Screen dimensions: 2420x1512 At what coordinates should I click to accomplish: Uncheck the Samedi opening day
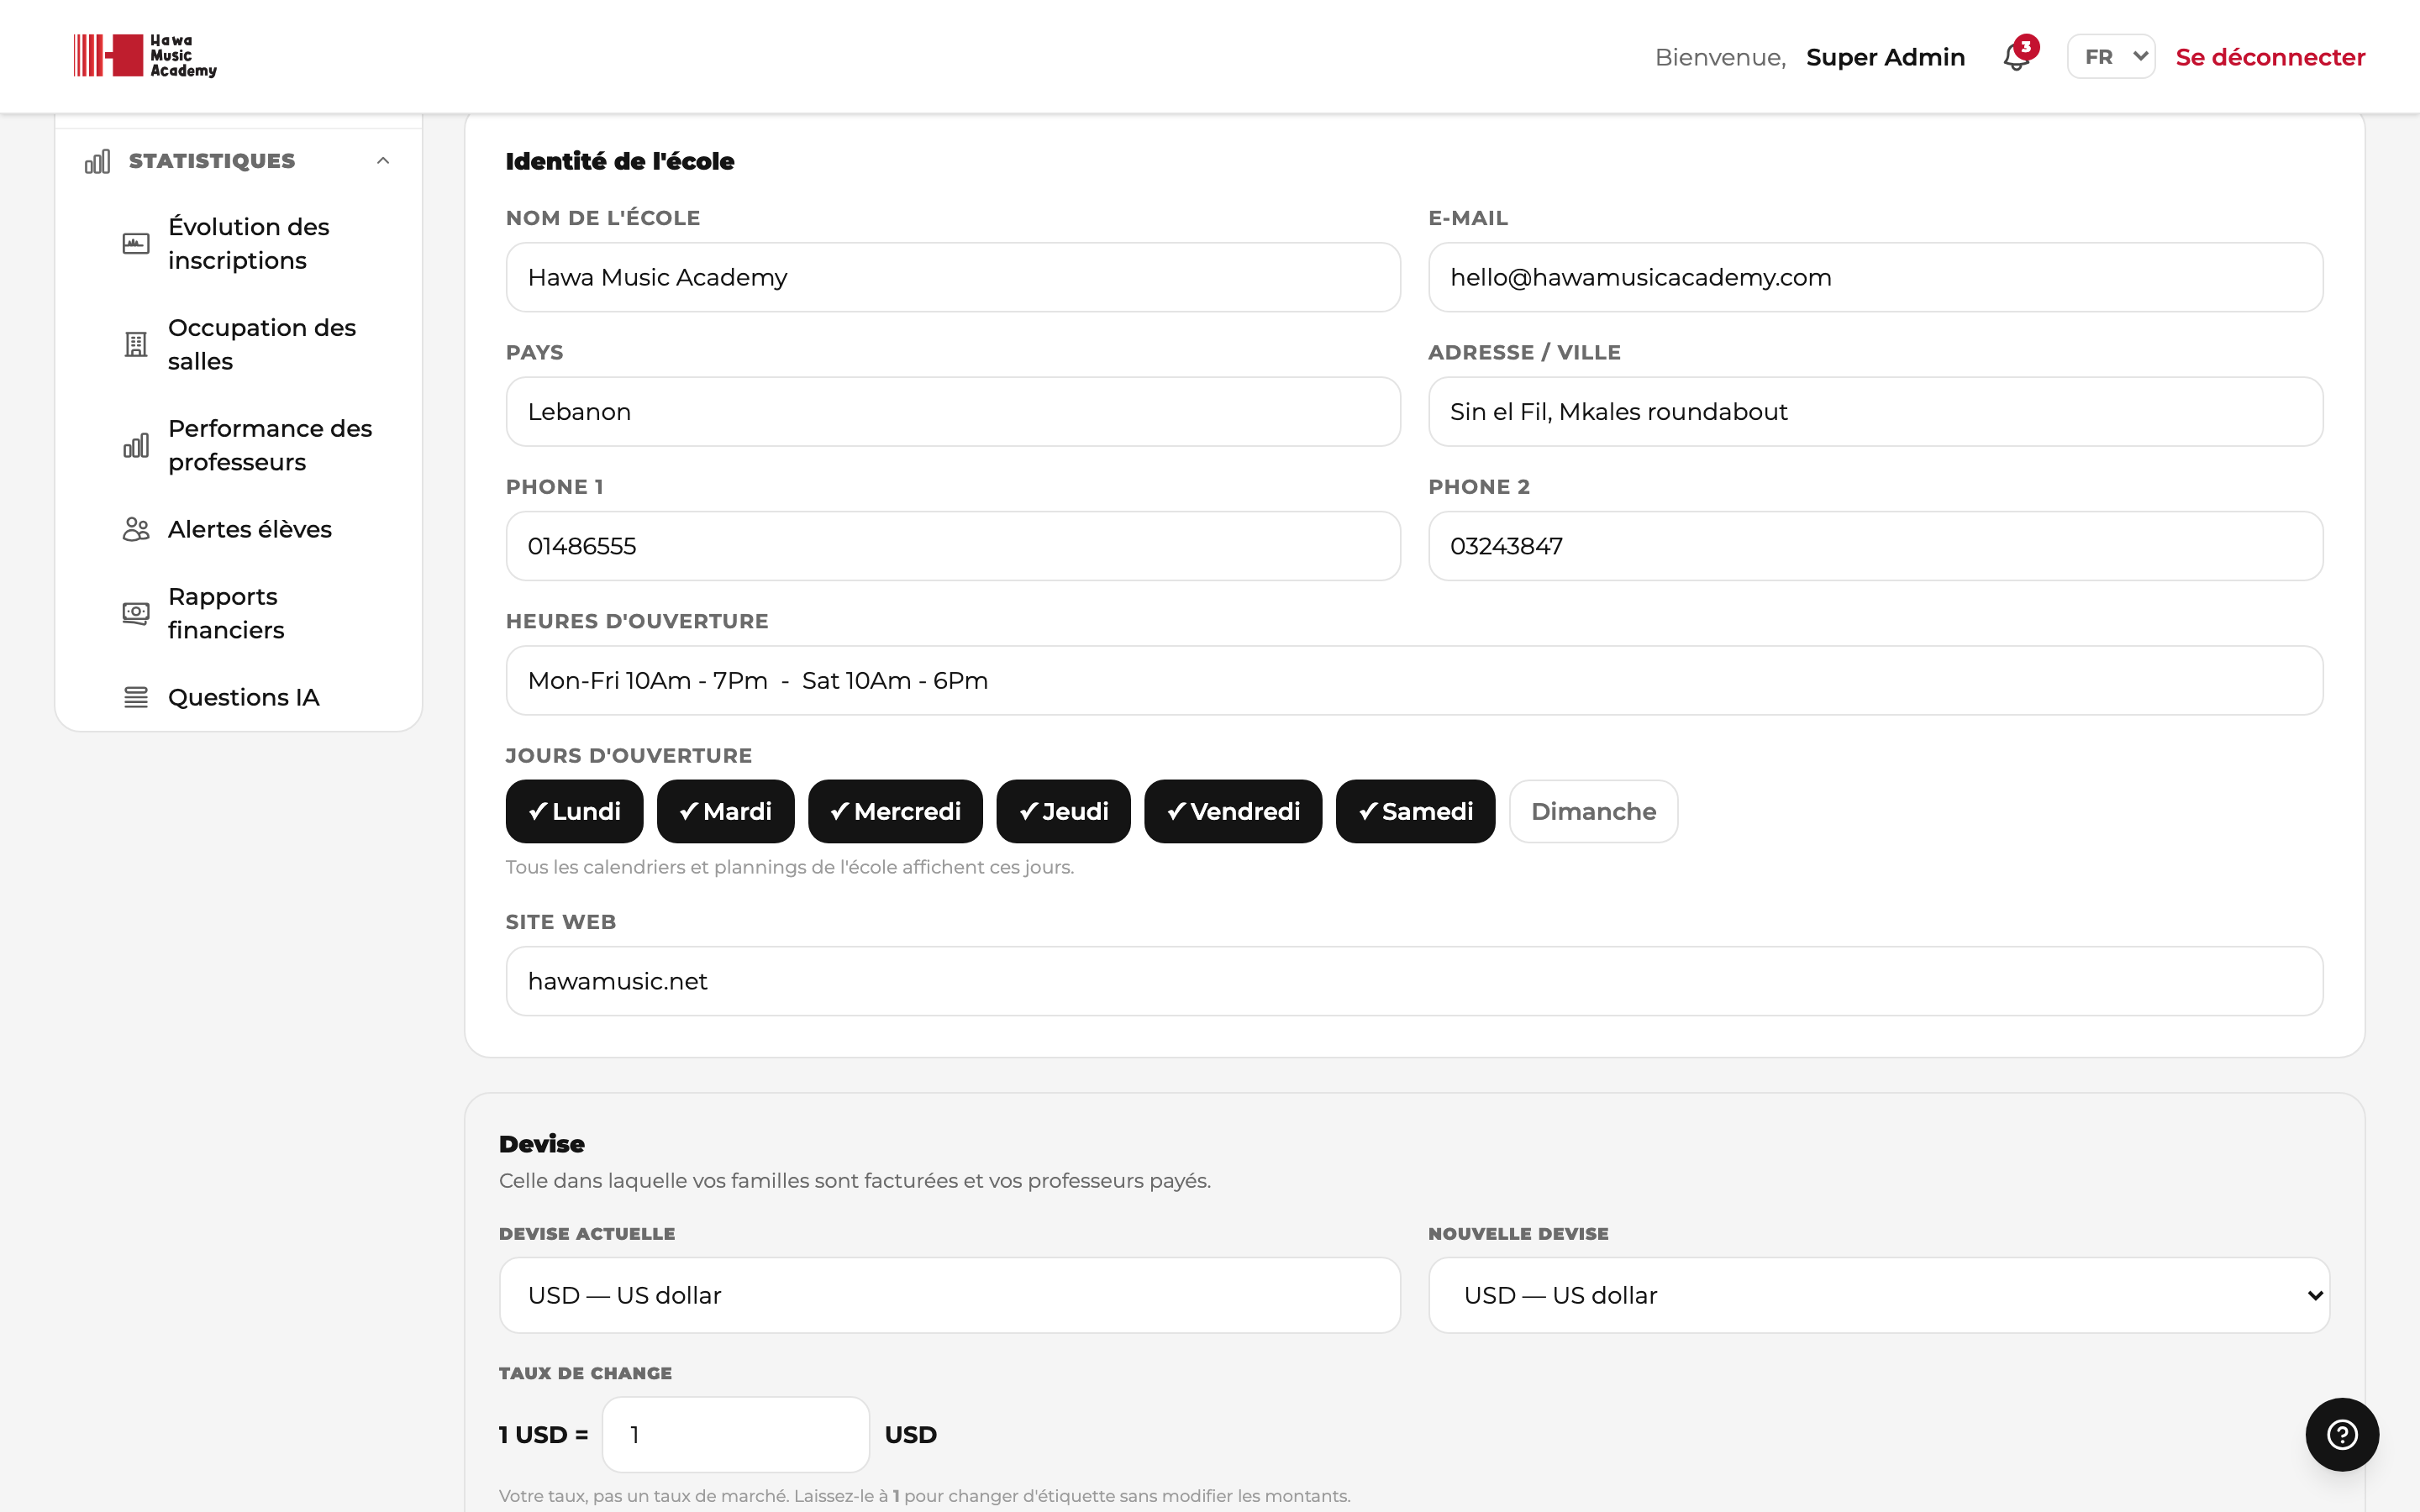[x=1415, y=811]
